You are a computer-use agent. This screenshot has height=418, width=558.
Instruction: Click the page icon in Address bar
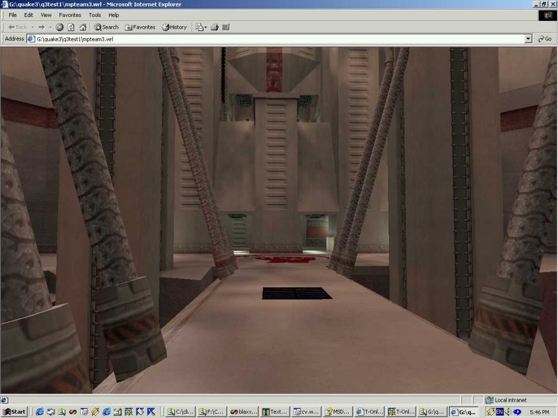(31, 39)
